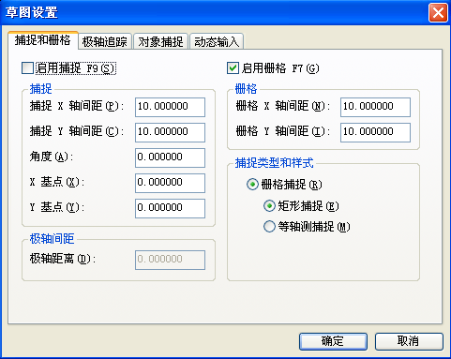Click the disabled 极轴距离 field
Image resolution: width=451 pixels, height=359 pixels.
coord(170,260)
